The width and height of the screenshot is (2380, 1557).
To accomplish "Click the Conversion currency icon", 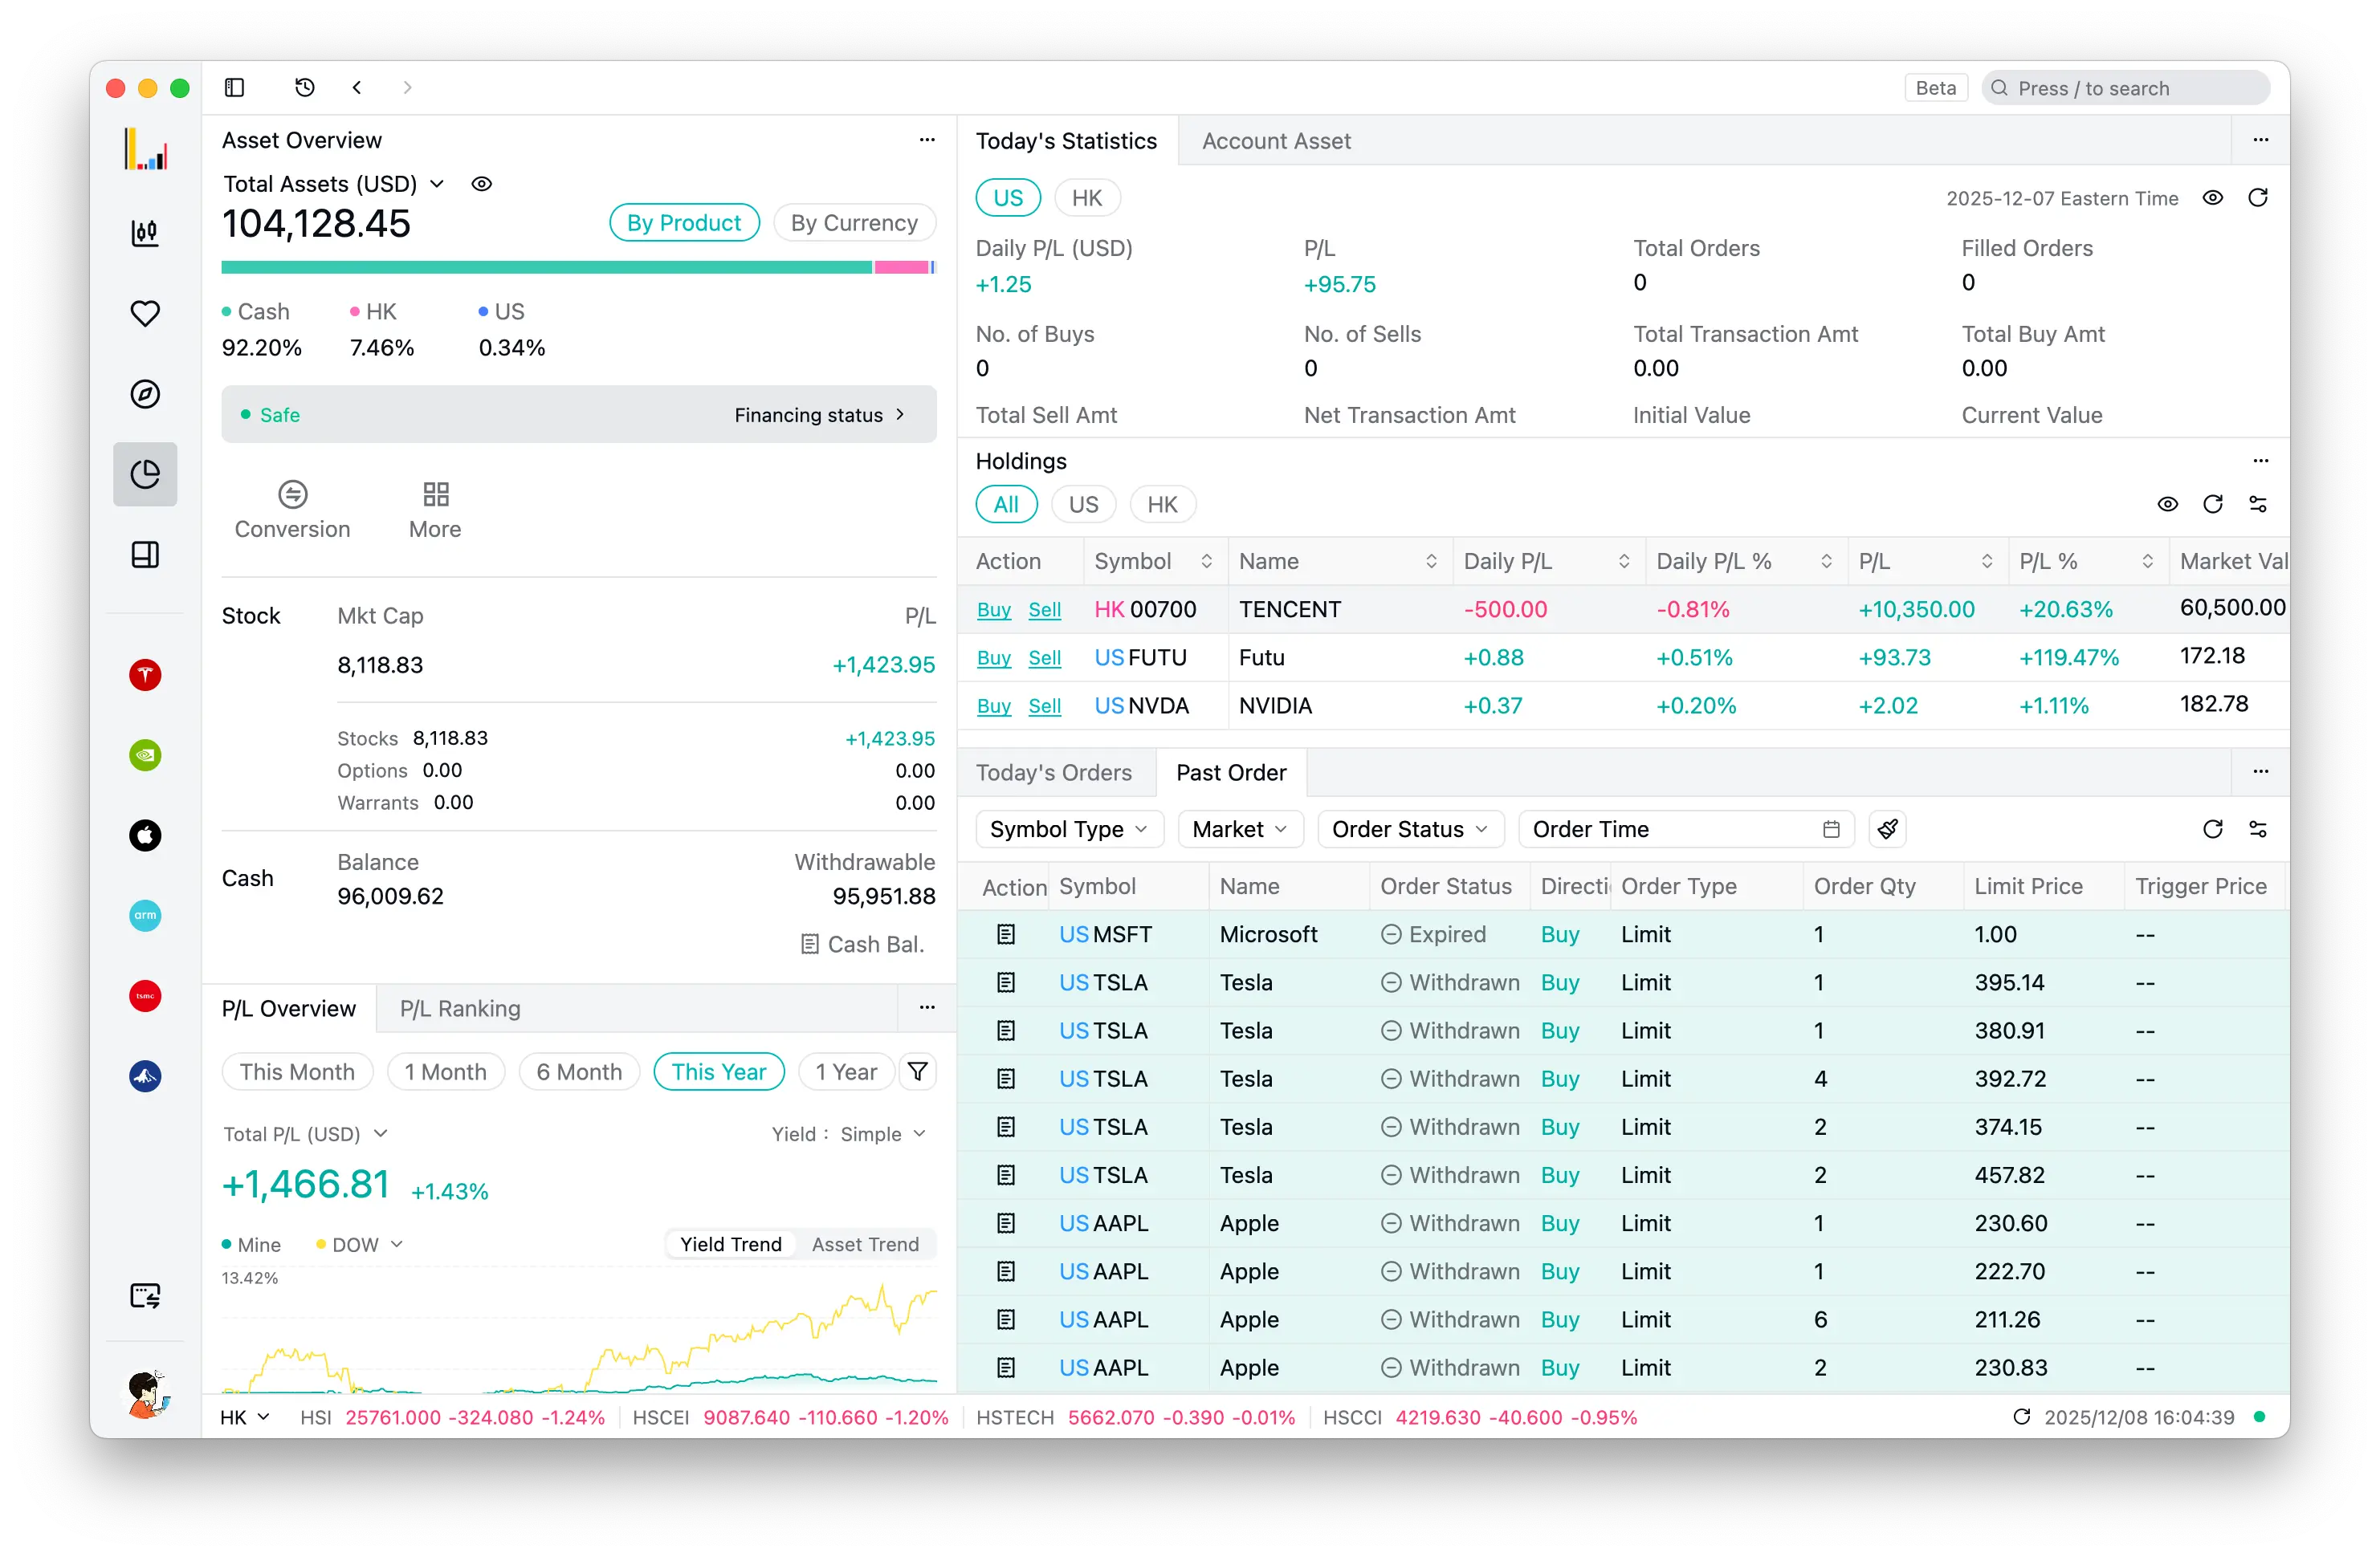I will 292,494.
